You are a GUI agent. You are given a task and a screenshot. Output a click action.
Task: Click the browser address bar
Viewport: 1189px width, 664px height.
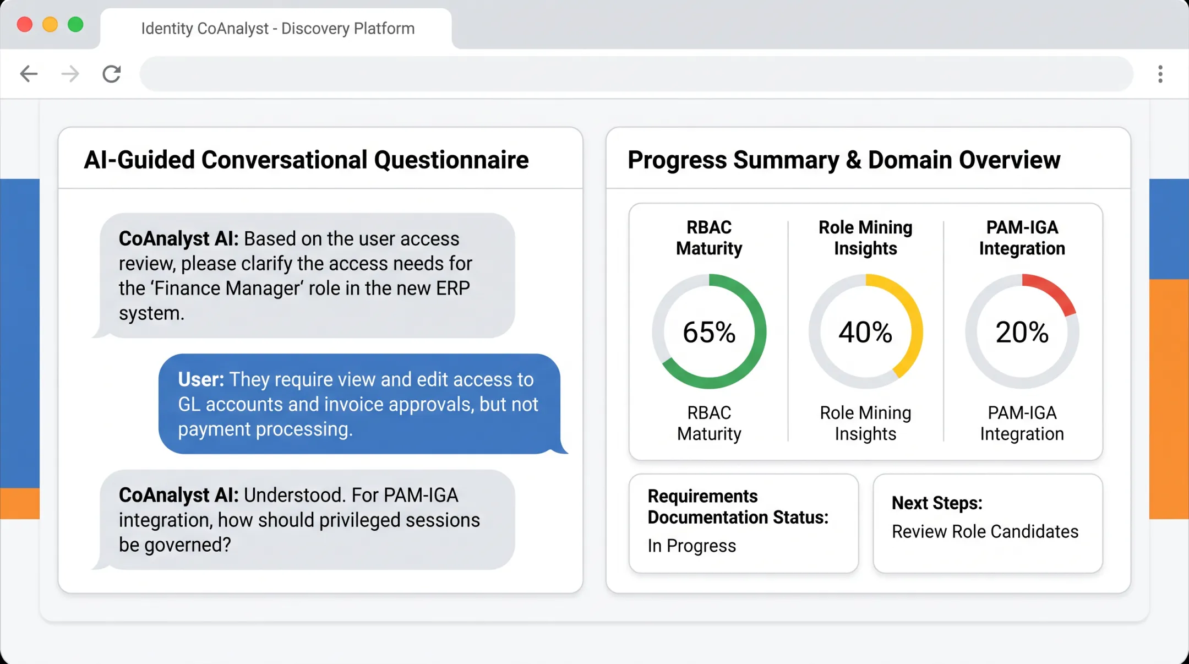point(636,74)
